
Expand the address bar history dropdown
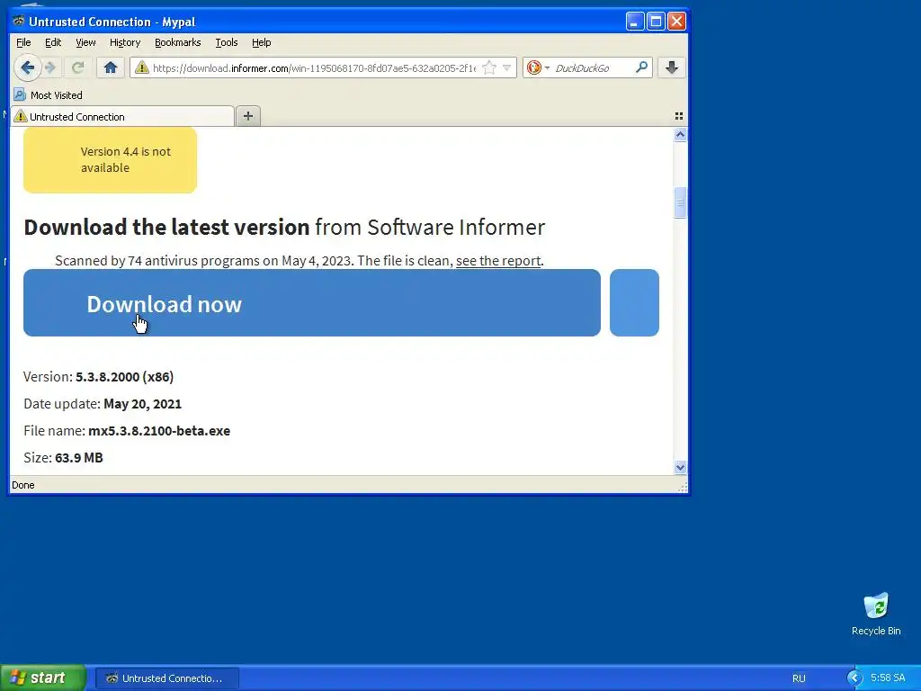pyautogui.click(x=507, y=68)
